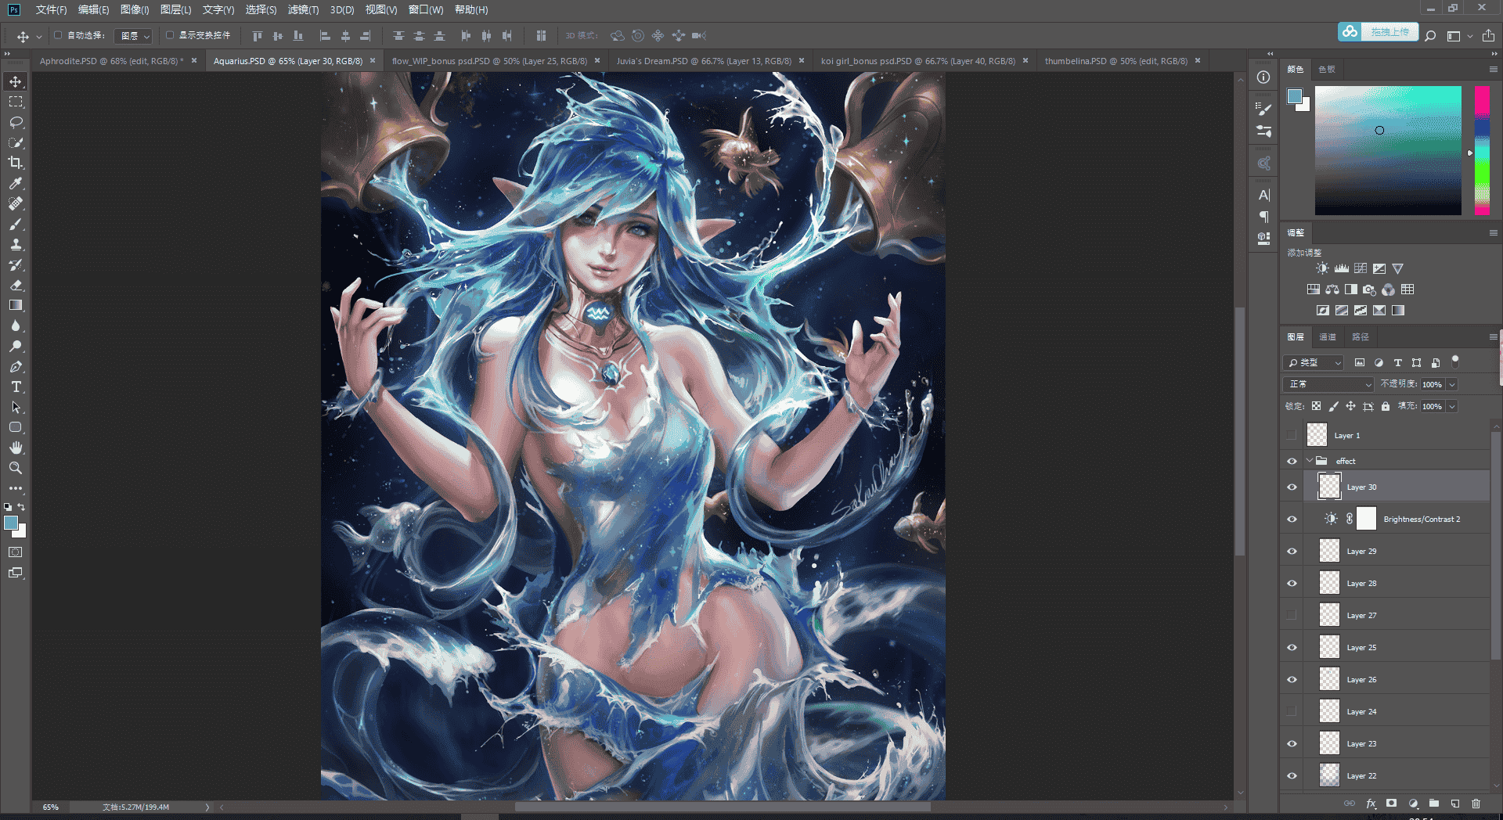1503x820 pixels.
Task: Select the Lasso tool
Action: coord(16,122)
